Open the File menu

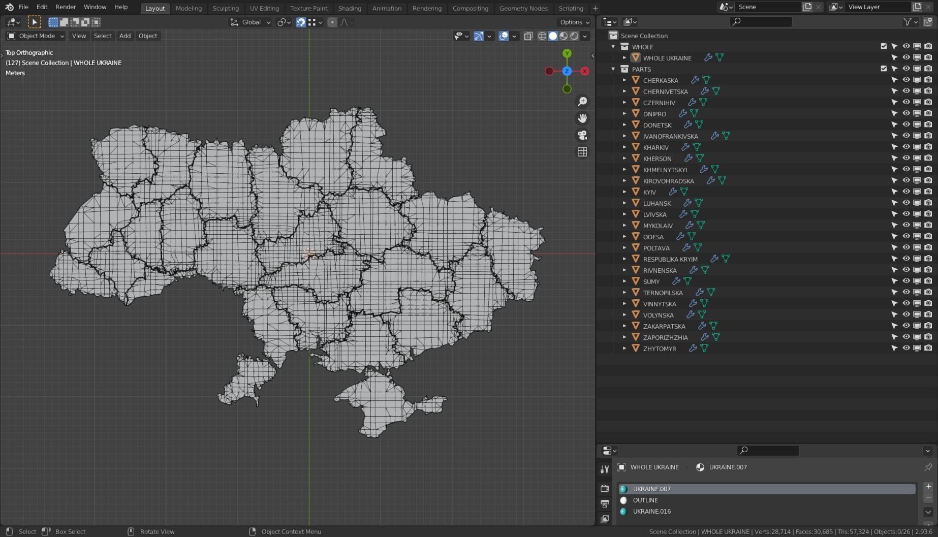23,7
